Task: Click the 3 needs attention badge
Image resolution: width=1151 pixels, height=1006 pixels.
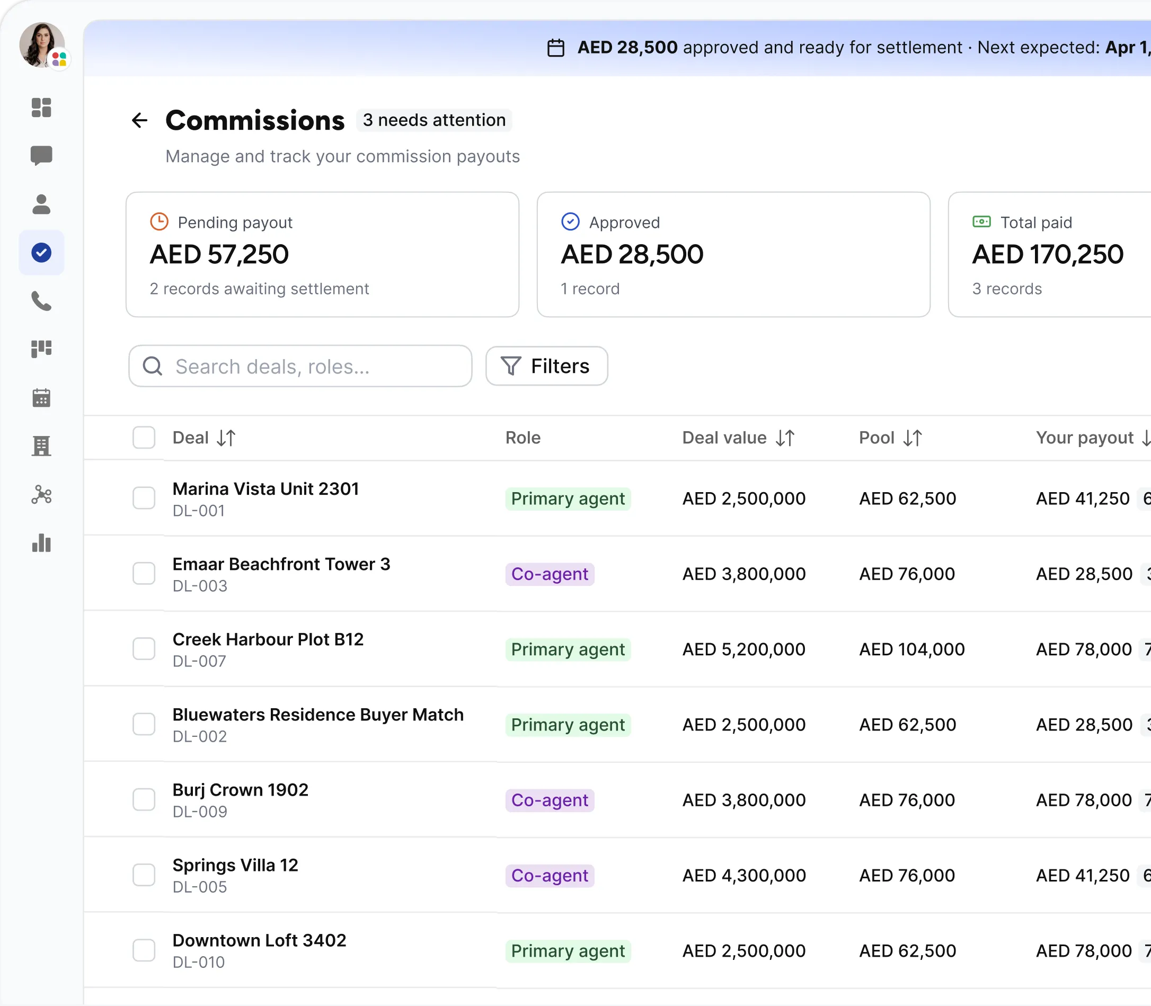Action: (x=434, y=120)
